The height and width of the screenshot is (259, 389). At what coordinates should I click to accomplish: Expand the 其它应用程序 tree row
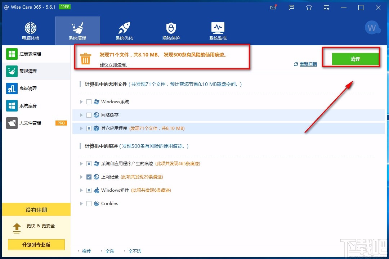tap(81, 128)
